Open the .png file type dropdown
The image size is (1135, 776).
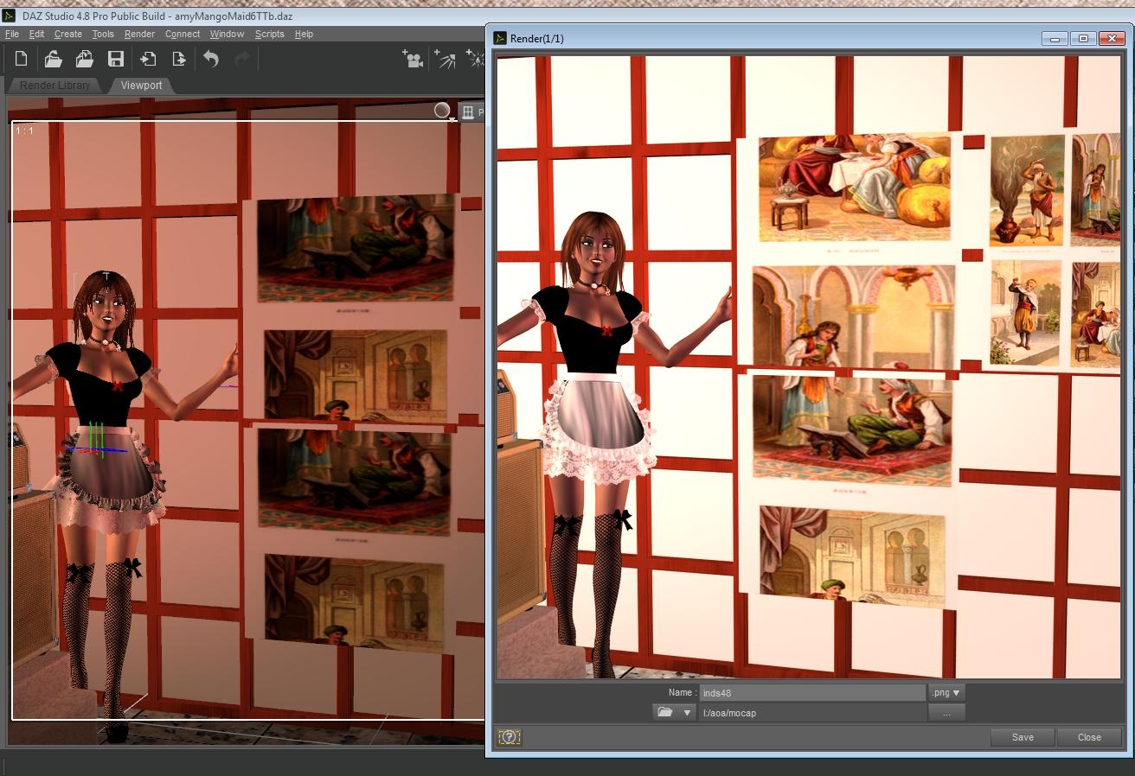tap(946, 692)
